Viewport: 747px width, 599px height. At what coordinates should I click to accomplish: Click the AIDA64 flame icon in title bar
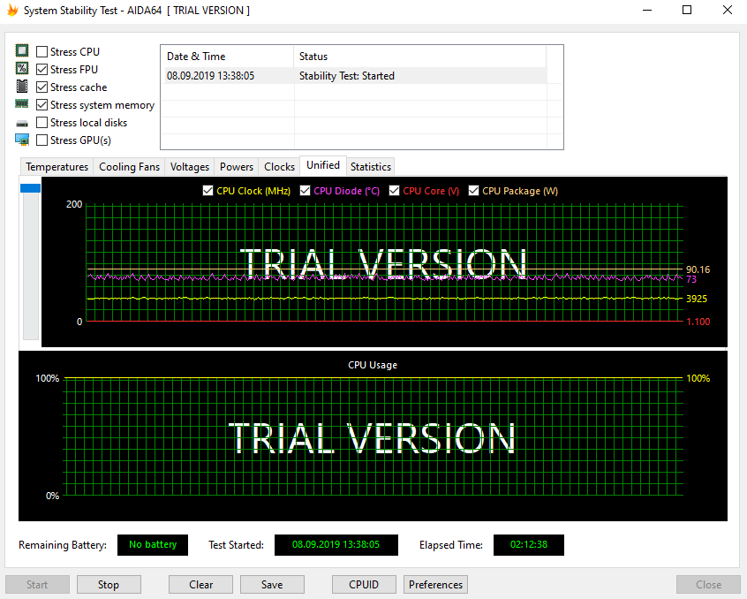click(12, 10)
